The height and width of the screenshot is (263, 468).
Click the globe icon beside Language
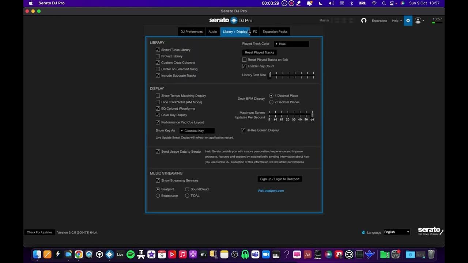point(363,232)
